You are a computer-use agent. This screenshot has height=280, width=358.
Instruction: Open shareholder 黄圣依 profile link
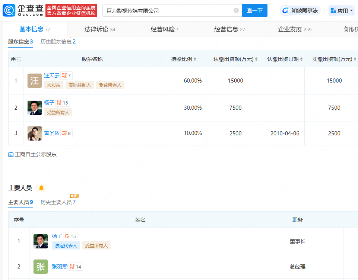[x=52, y=133]
